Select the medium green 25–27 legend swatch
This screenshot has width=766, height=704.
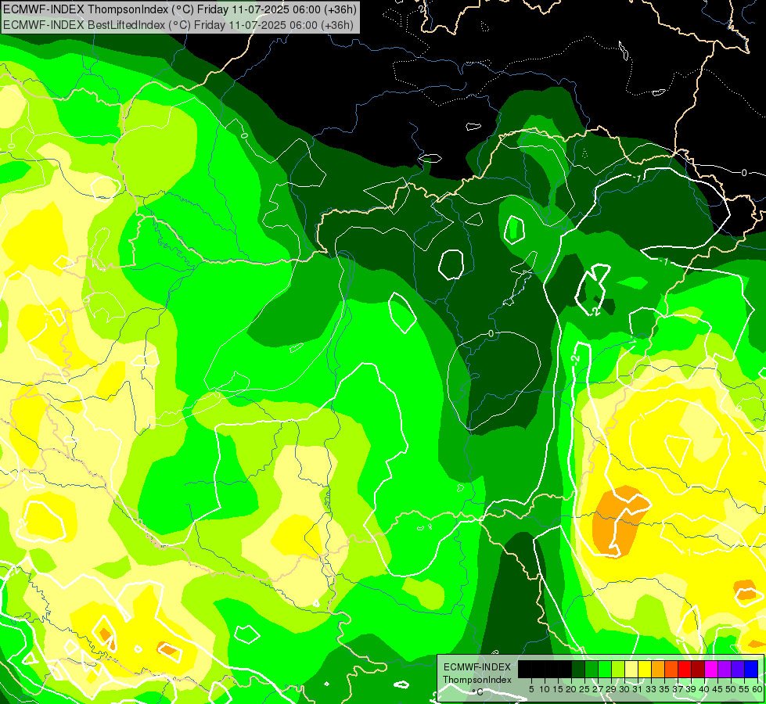tap(591, 669)
